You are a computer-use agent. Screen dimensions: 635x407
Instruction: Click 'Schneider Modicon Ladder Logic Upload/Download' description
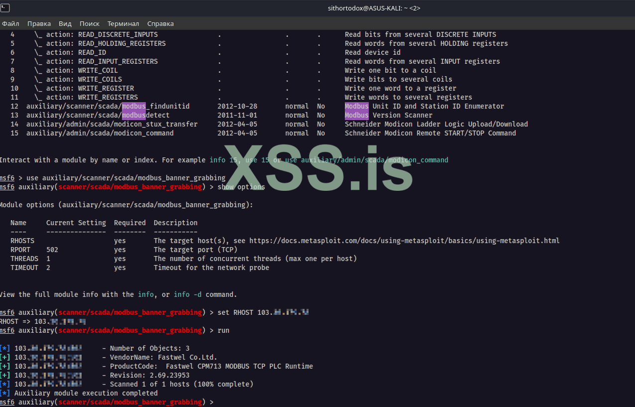click(436, 124)
